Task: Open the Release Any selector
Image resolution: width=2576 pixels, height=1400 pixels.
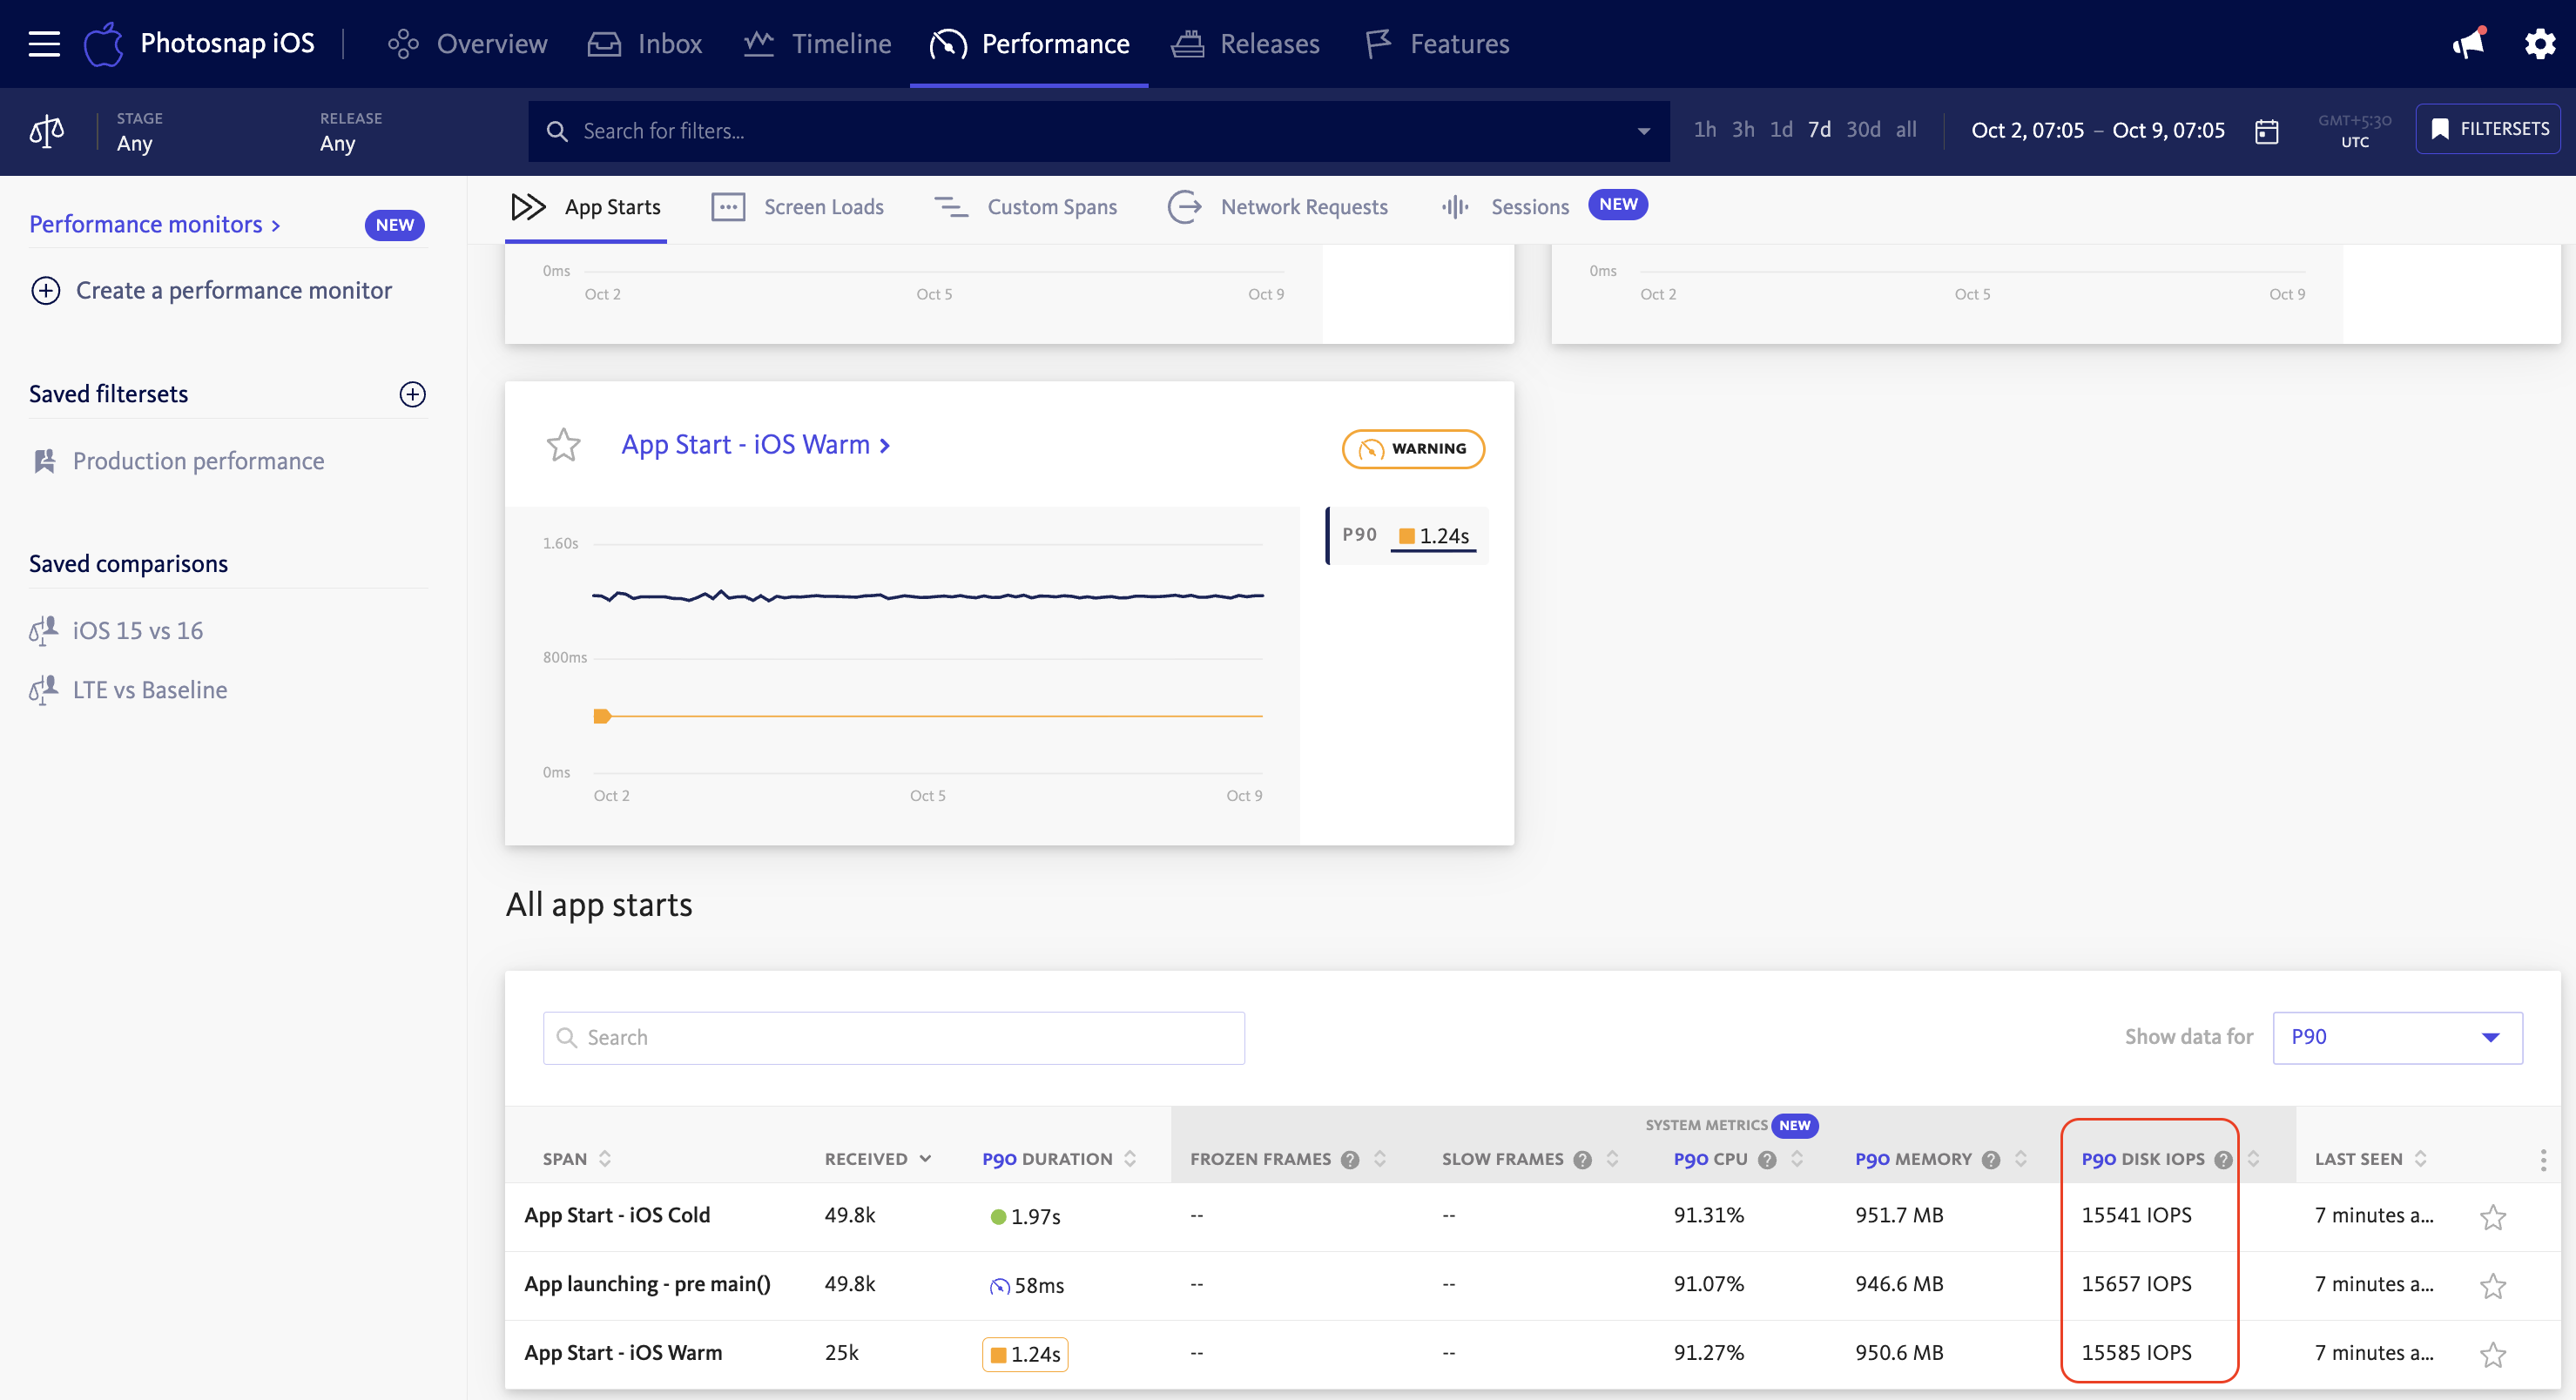Action: point(351,131)
